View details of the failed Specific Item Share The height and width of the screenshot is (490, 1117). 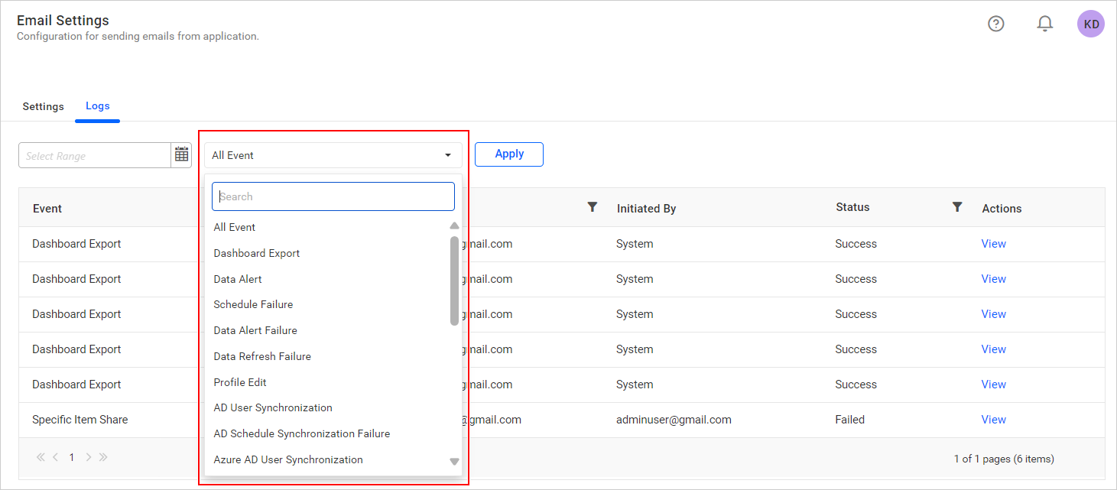click(x=993, y=419)
